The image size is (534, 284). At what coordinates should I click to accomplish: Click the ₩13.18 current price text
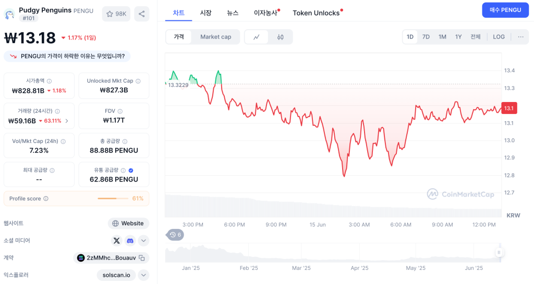pos(30,37)
